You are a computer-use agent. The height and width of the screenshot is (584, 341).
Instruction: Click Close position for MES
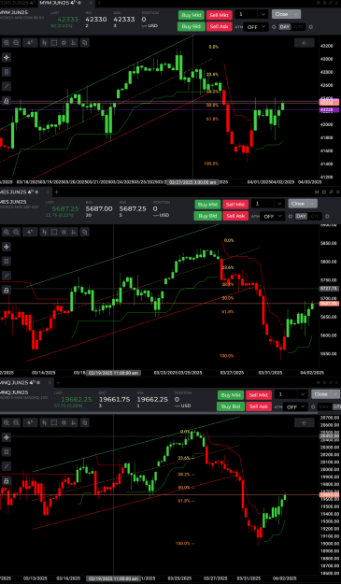[x=298, y=204]
